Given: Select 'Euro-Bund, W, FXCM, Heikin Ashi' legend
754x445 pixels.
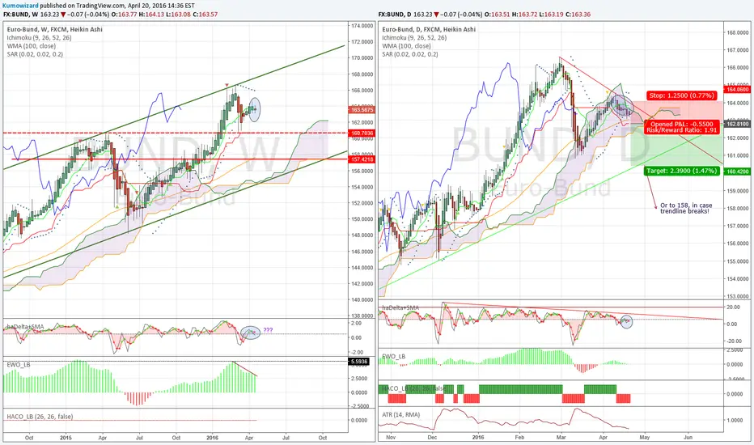Looking at the screenshot, I should (x=55, y=29).
